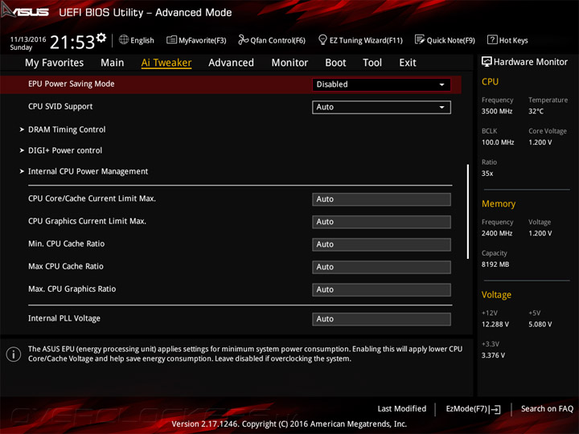Click the 11/13/2016 date text

coord(28,39)
